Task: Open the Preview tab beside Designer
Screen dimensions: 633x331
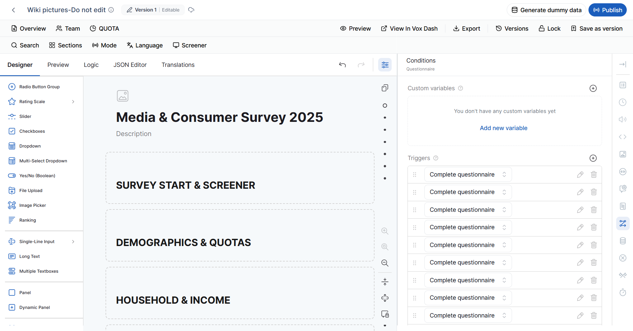Action: [58, 65]
